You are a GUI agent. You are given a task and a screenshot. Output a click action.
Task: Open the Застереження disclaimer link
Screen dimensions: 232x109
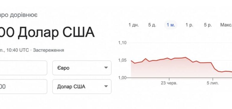click(x=48, y=50)
